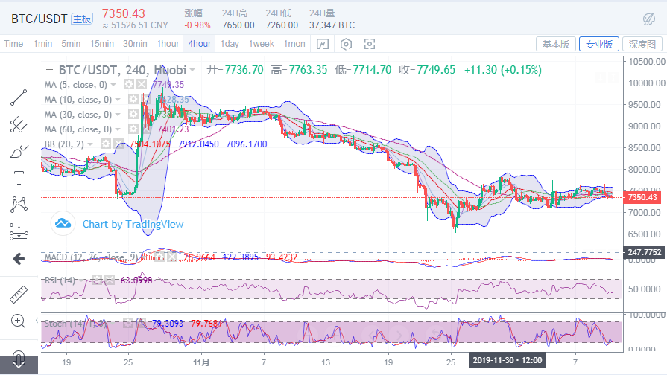Switch to 1week interval
The height and width of the screenshot is (375, 667).
point(261,44)
